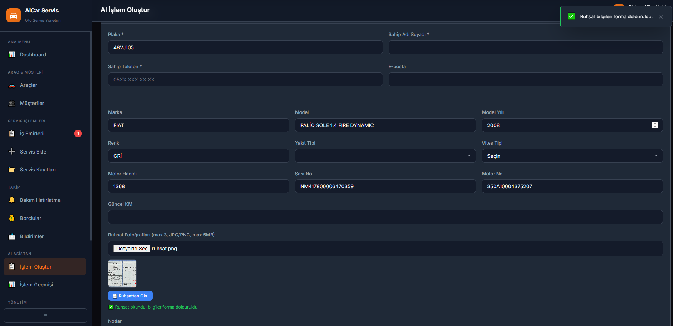Select İşlem Oluştur in AI Asistan
The width and height of the screenshot is (673, 326).
click(45, 267)
